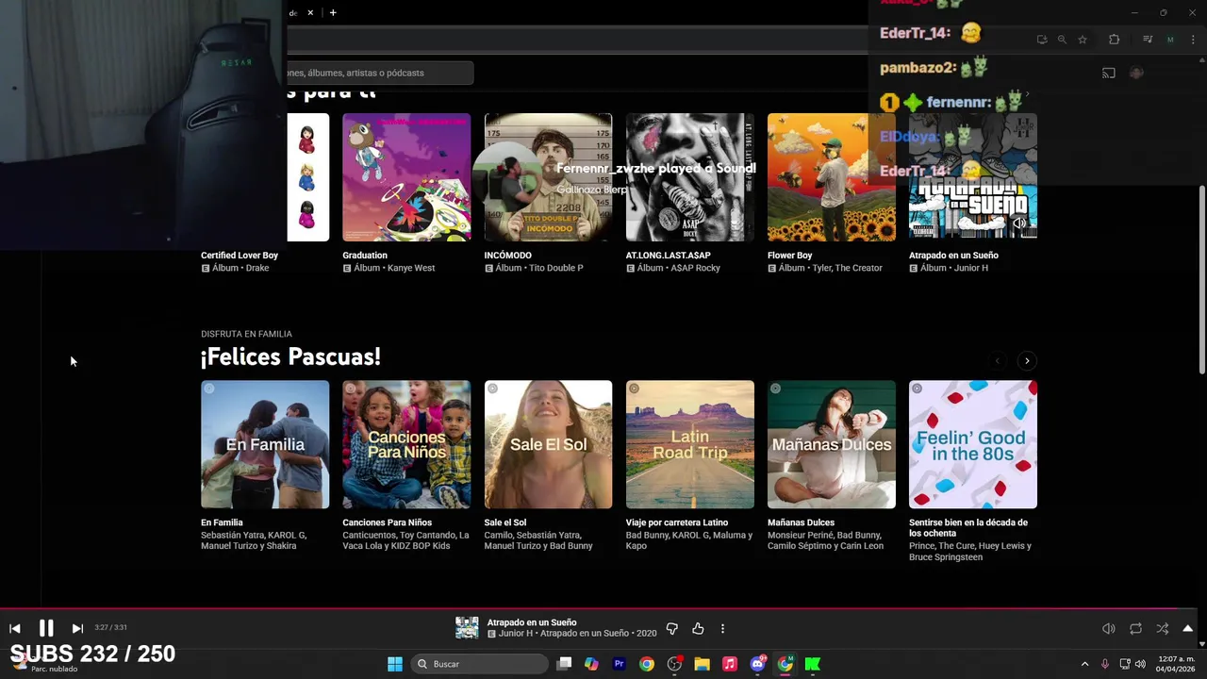The image size is (1207, 679).
Task: Open the player volume control
Action: 1109,628
